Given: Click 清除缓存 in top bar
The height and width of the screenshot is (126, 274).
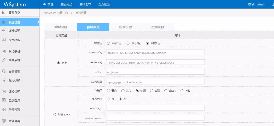Looking at the screenshot, I should 85,4.
